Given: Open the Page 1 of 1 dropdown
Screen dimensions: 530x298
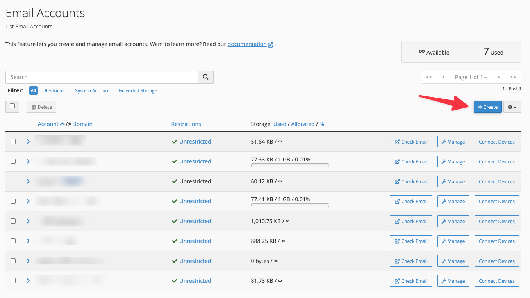Looking at the screenshot, I should point(471,77).
